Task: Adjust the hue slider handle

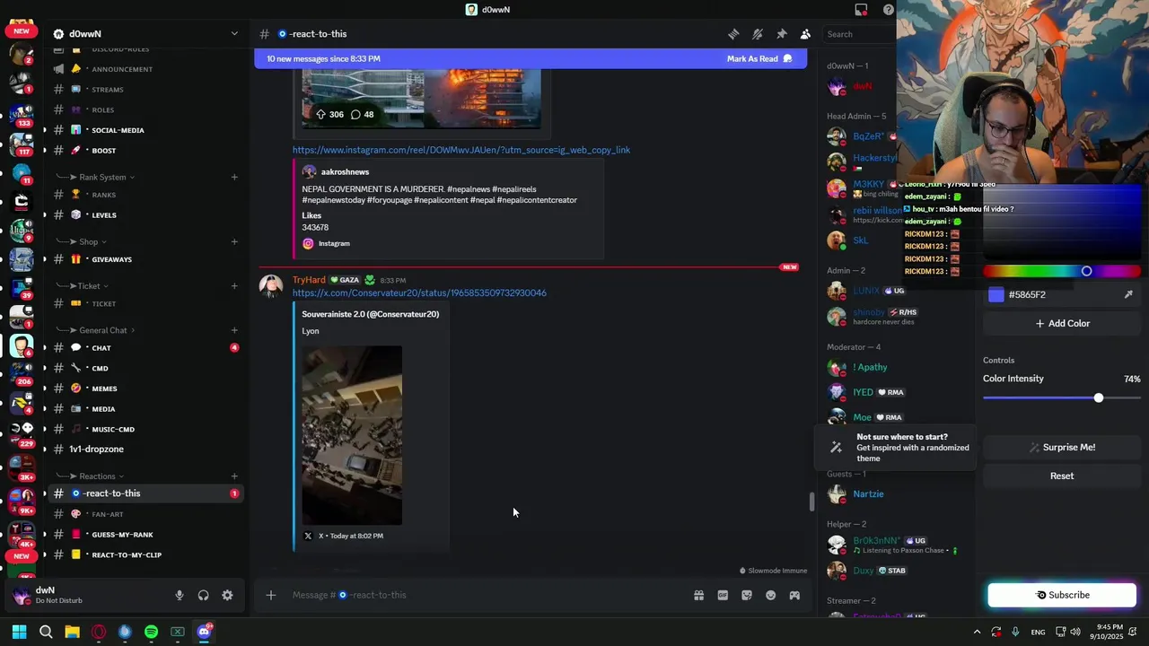Action: [1086, 271]
